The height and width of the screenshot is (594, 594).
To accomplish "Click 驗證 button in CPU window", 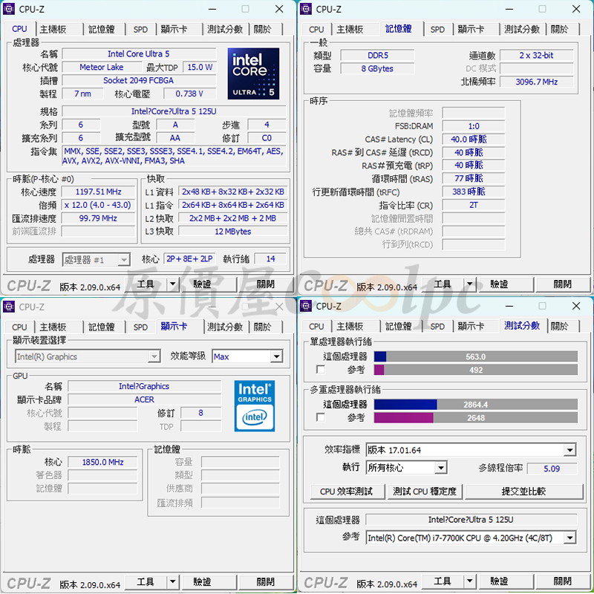I will tap(209, 284).
